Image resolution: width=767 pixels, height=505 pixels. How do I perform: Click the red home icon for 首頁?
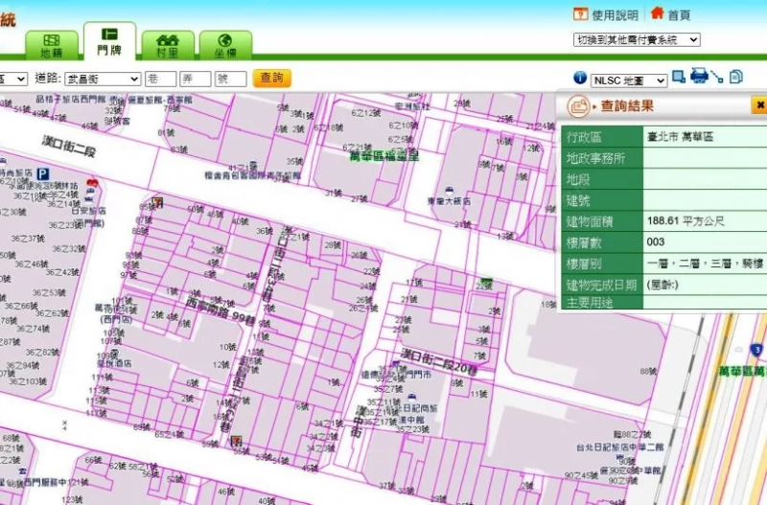tap(658, 13)
